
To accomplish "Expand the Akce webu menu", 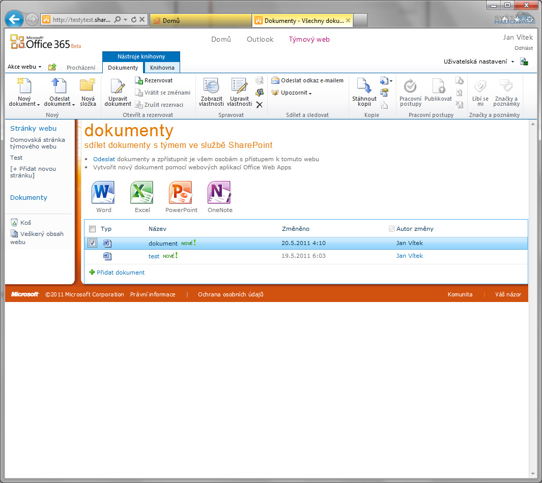I will pyautogui.click(x=22, y=66).
